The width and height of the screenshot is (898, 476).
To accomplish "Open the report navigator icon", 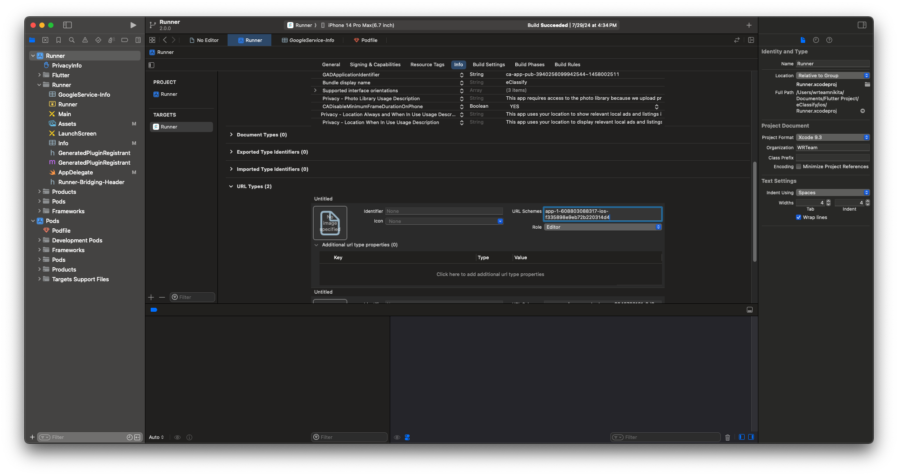I will click(138, 40).
